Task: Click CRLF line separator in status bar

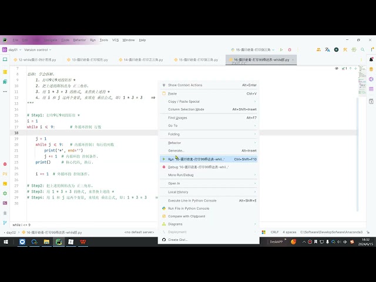Action: [274, 232]
